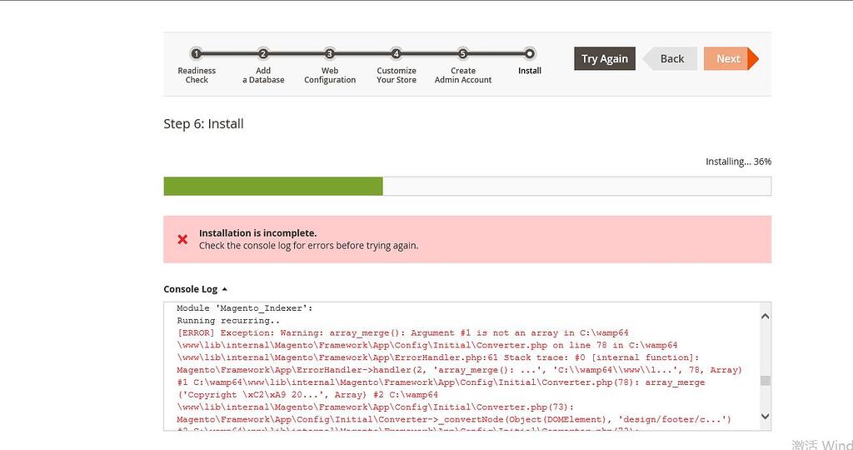Select step 2 Add a Database circle

click(263, 54)
